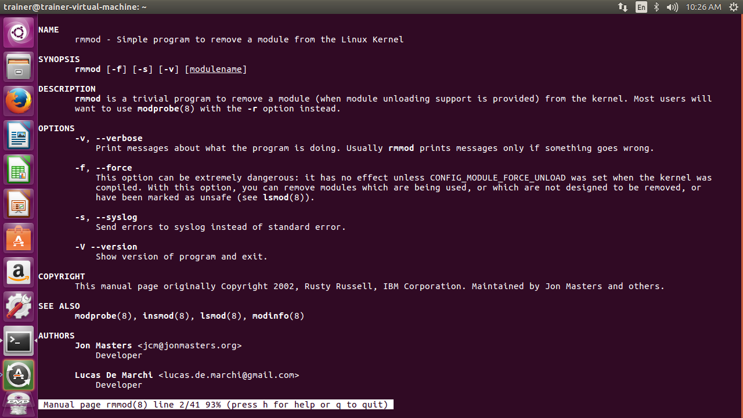The image size is (743, 418).
Task: Click insmod(8) reference
Action: [x=166, y=316]
